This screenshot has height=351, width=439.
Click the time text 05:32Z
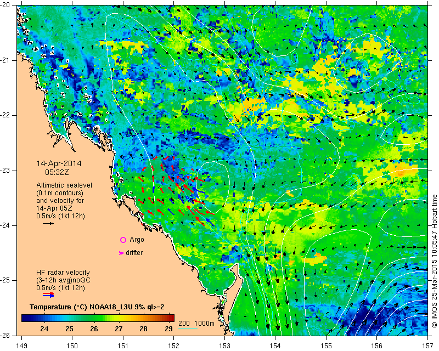(x=57, y=172)
